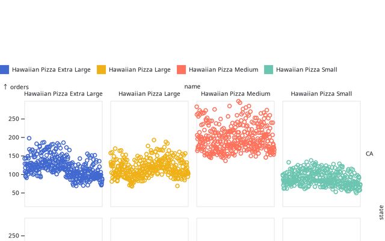Click the blue Hawaiian Pizza Extra Large swatch
Screen dimensions: 385x241
[x=4, y=69]
